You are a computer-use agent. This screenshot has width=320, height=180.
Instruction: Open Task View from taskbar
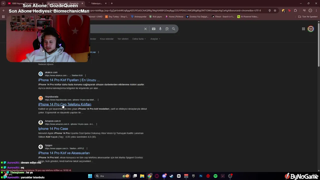135,176
